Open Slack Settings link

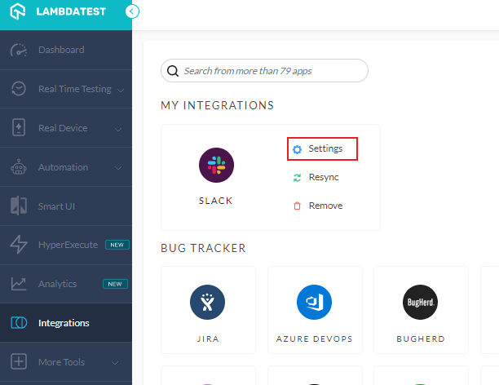[x=325, y=148]
